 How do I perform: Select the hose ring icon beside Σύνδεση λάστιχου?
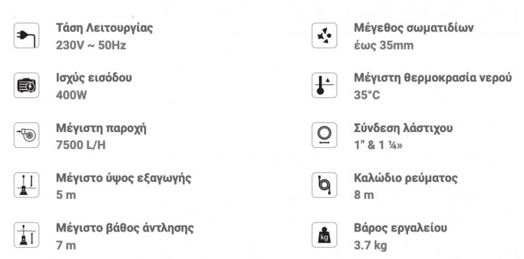[x=324, y=135]
